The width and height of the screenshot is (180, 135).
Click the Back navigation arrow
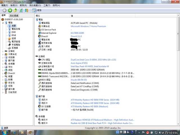coord(4,10)
